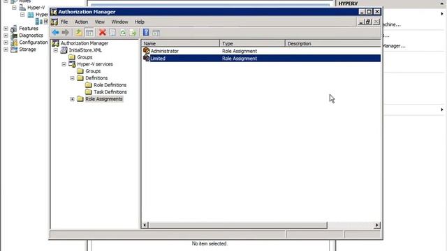Click the Forward arrow toolbar icon
The height and width of the screenshot is (251, 447).
[x=65, y=33]
